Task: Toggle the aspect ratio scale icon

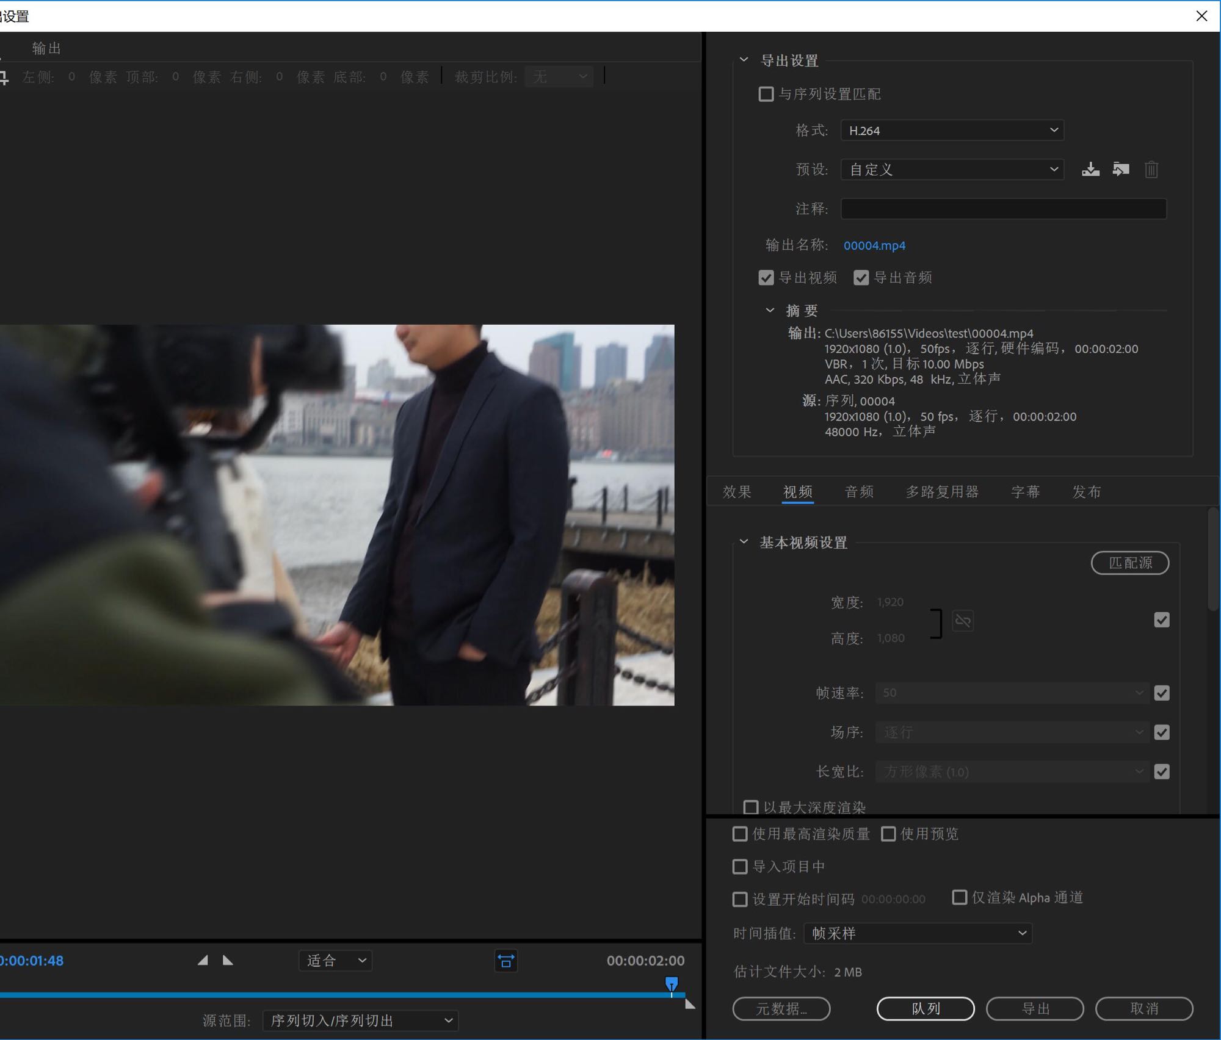Action: [505, 961]
